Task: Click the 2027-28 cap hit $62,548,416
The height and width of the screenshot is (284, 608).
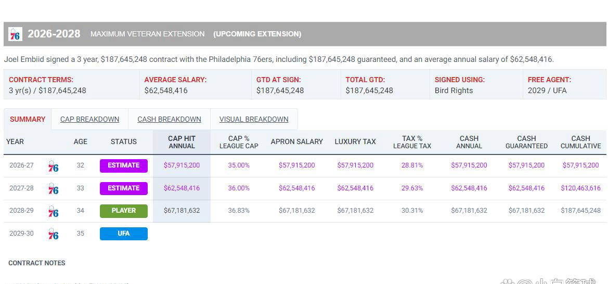Action: coord(182,188)
